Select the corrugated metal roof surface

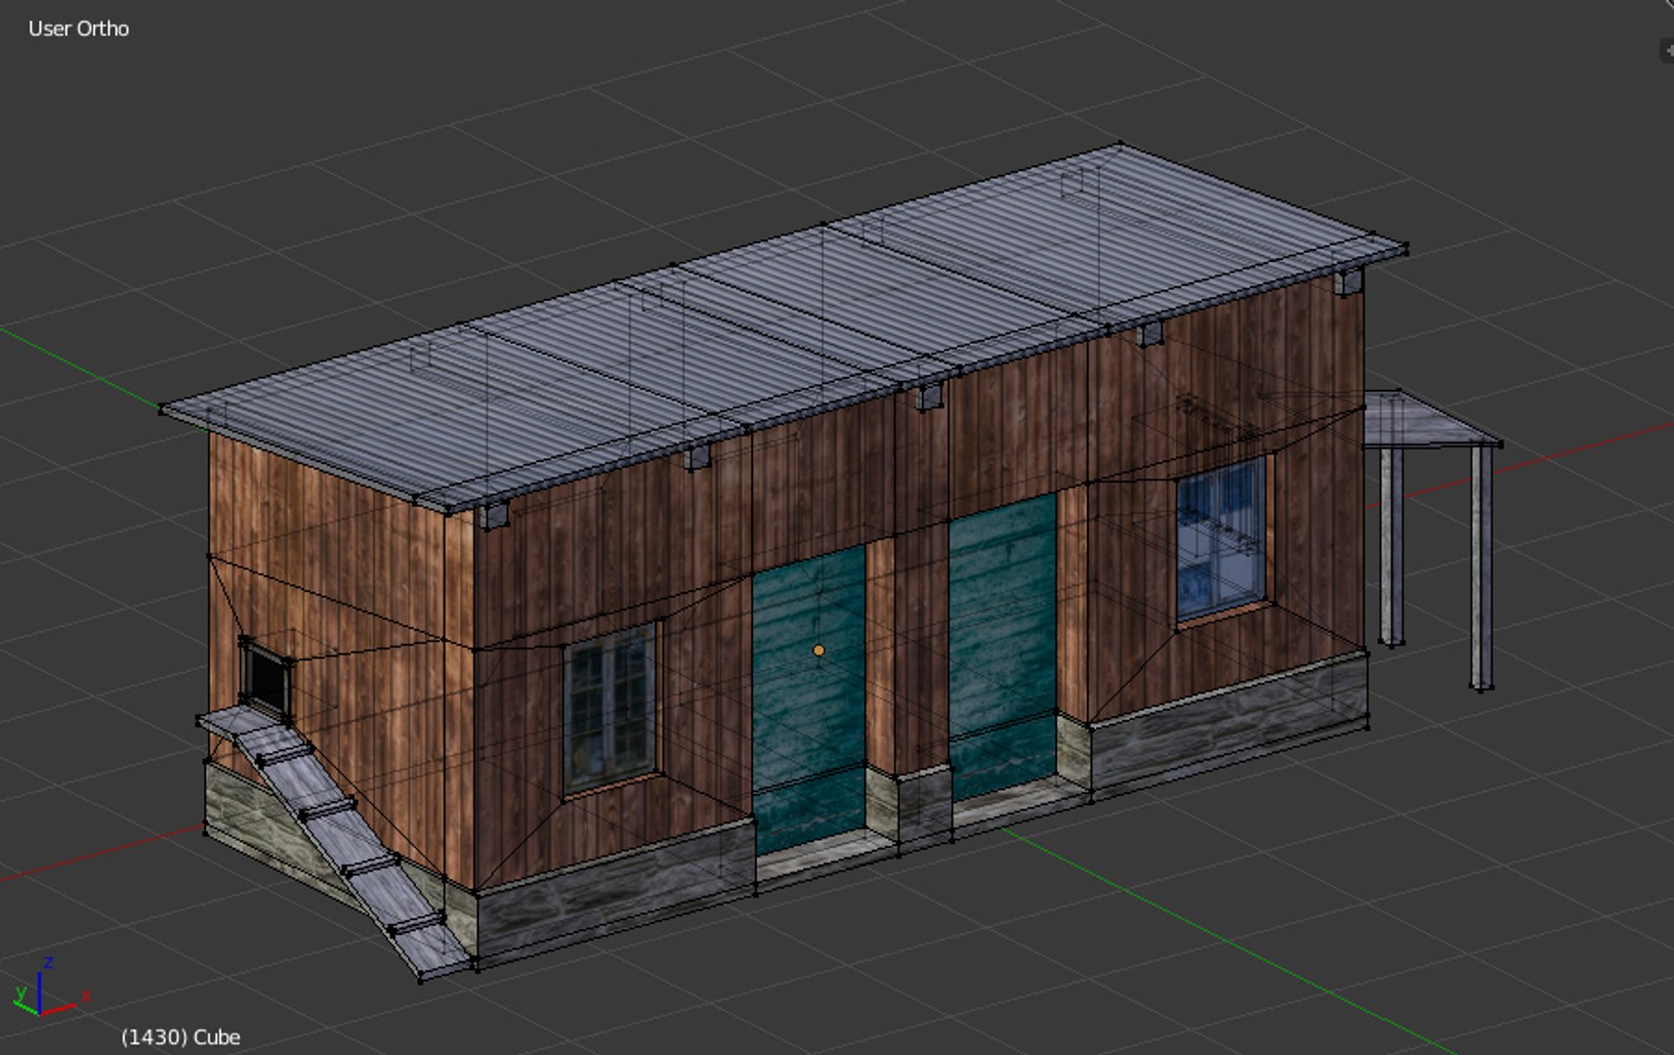coord(781,327)
